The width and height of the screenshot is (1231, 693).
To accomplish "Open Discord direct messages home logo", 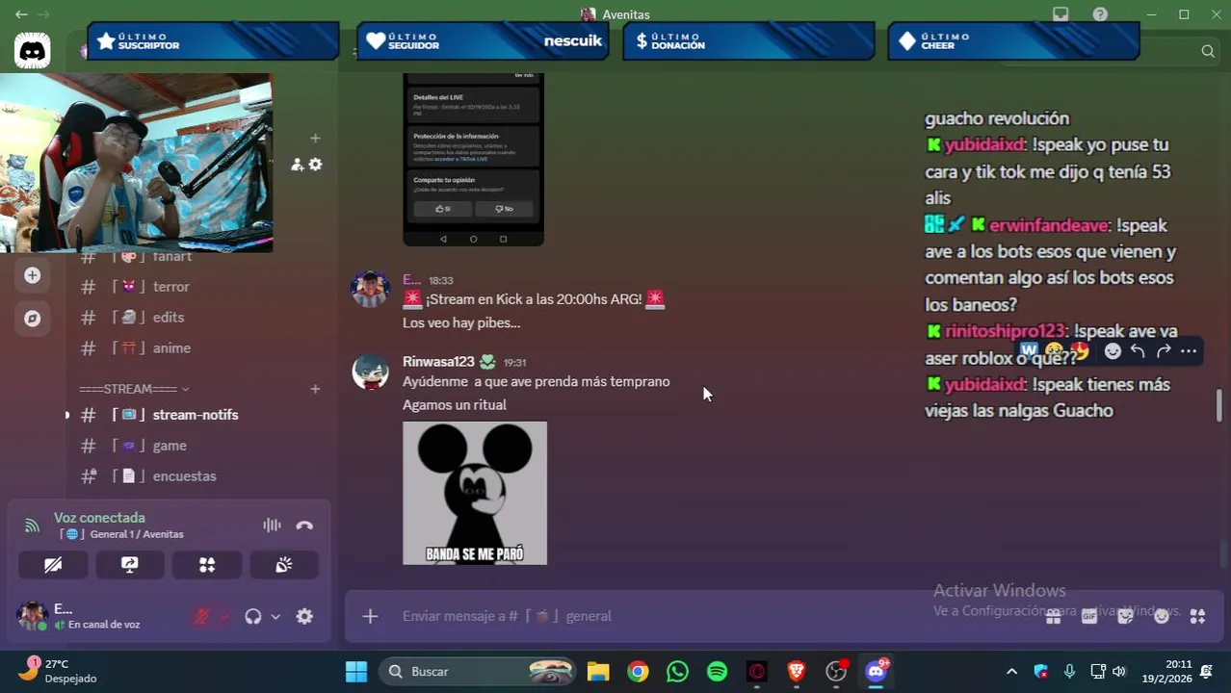I will [x=32, y=50].
